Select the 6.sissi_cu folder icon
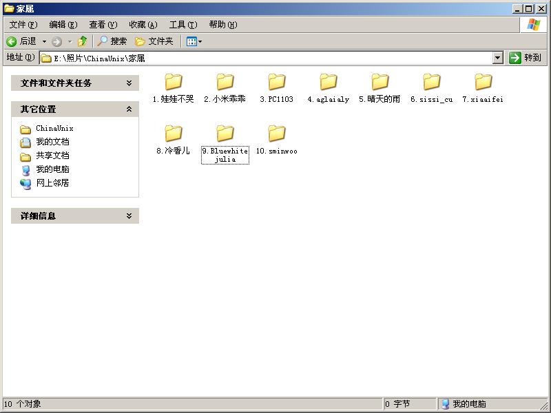551x413 pixels. click(432, 82)
